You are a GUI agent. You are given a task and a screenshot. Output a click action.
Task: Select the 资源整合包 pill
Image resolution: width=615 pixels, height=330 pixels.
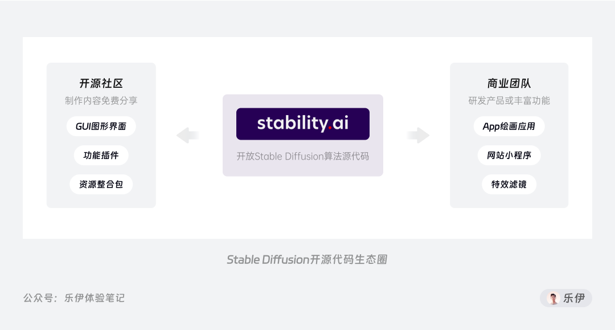tap(101, 185)
